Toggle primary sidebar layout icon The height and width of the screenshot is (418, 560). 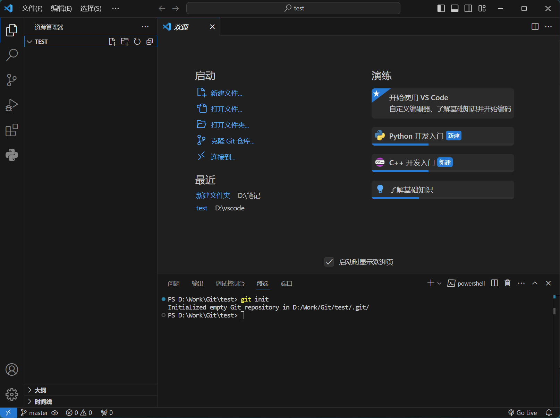[x=441, y=8]
